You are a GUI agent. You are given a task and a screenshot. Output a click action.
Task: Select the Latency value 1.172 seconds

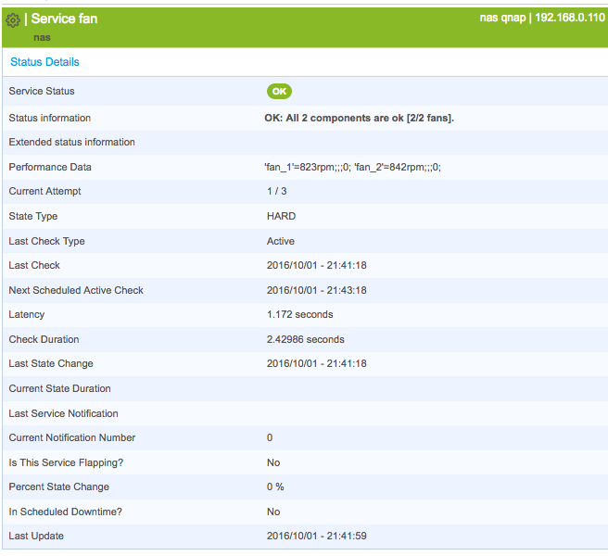299,315
